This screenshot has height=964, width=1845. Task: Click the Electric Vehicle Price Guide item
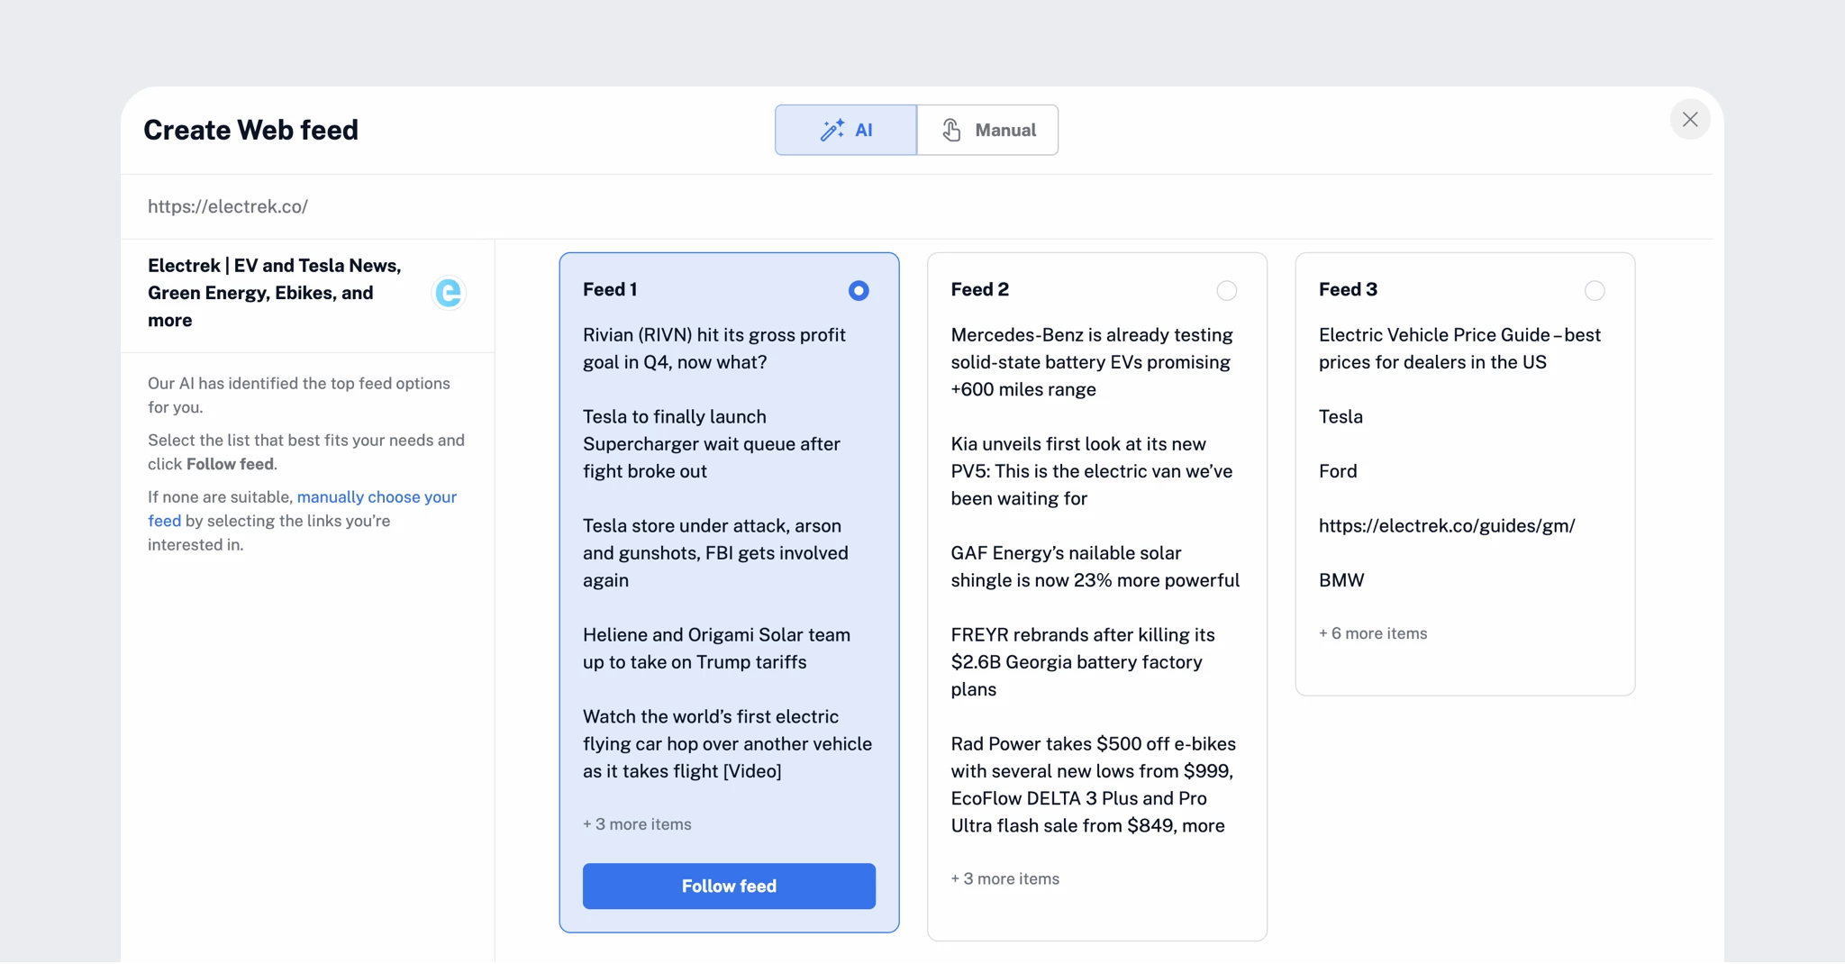pos(1459,349)
